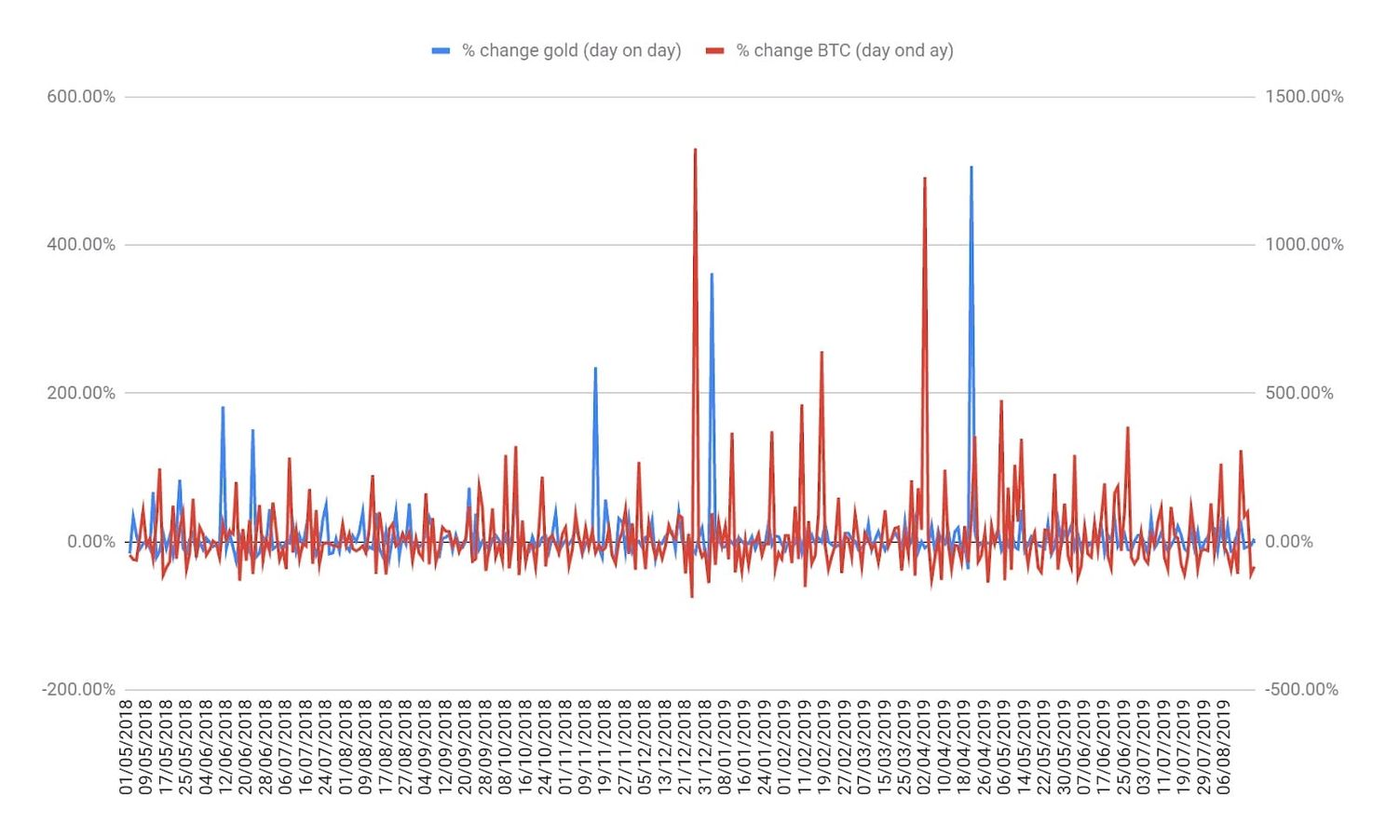Click the tallest red BTC spike peak

pyautogui.click(x=695, y=150)
